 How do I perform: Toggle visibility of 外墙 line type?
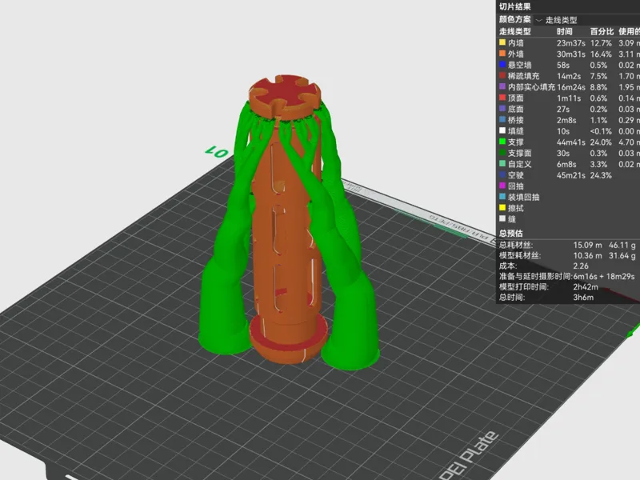click(568, 54)
